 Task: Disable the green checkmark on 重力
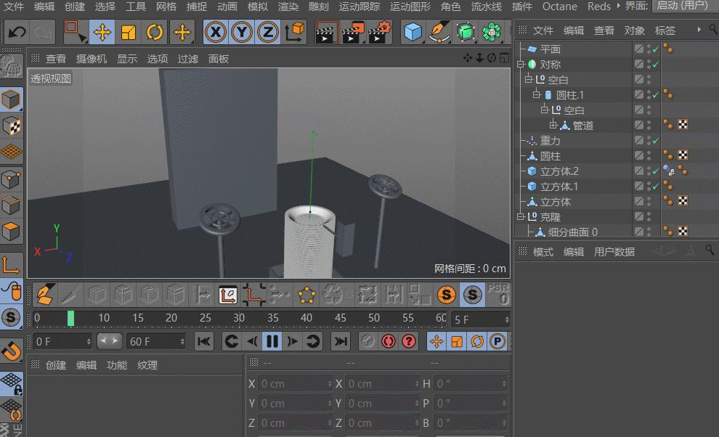[x=654, y=141]
